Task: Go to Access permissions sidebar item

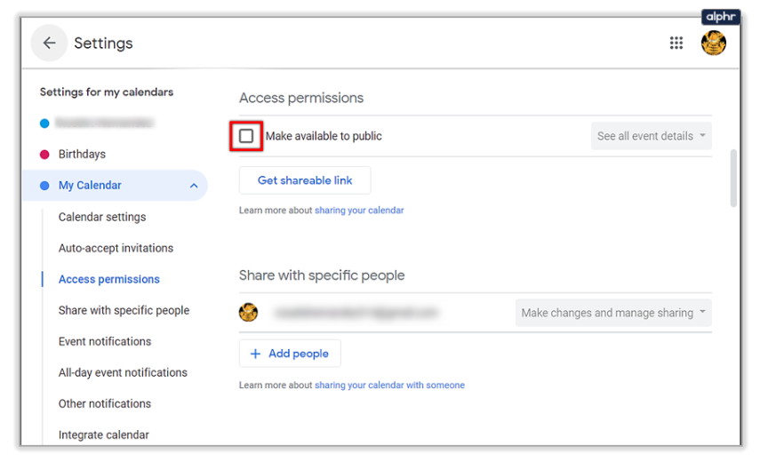Action: (x=108, y=279)
